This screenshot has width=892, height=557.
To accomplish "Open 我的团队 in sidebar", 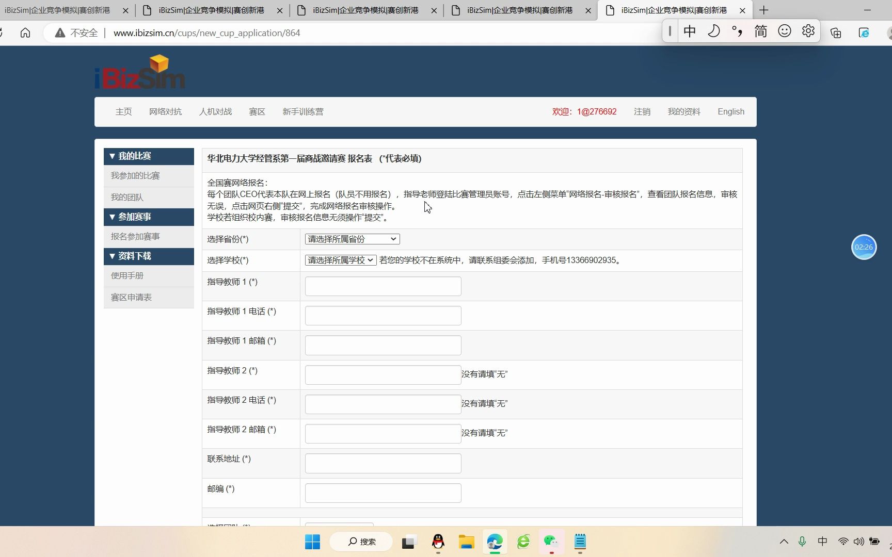I will (x=149, y=198).
